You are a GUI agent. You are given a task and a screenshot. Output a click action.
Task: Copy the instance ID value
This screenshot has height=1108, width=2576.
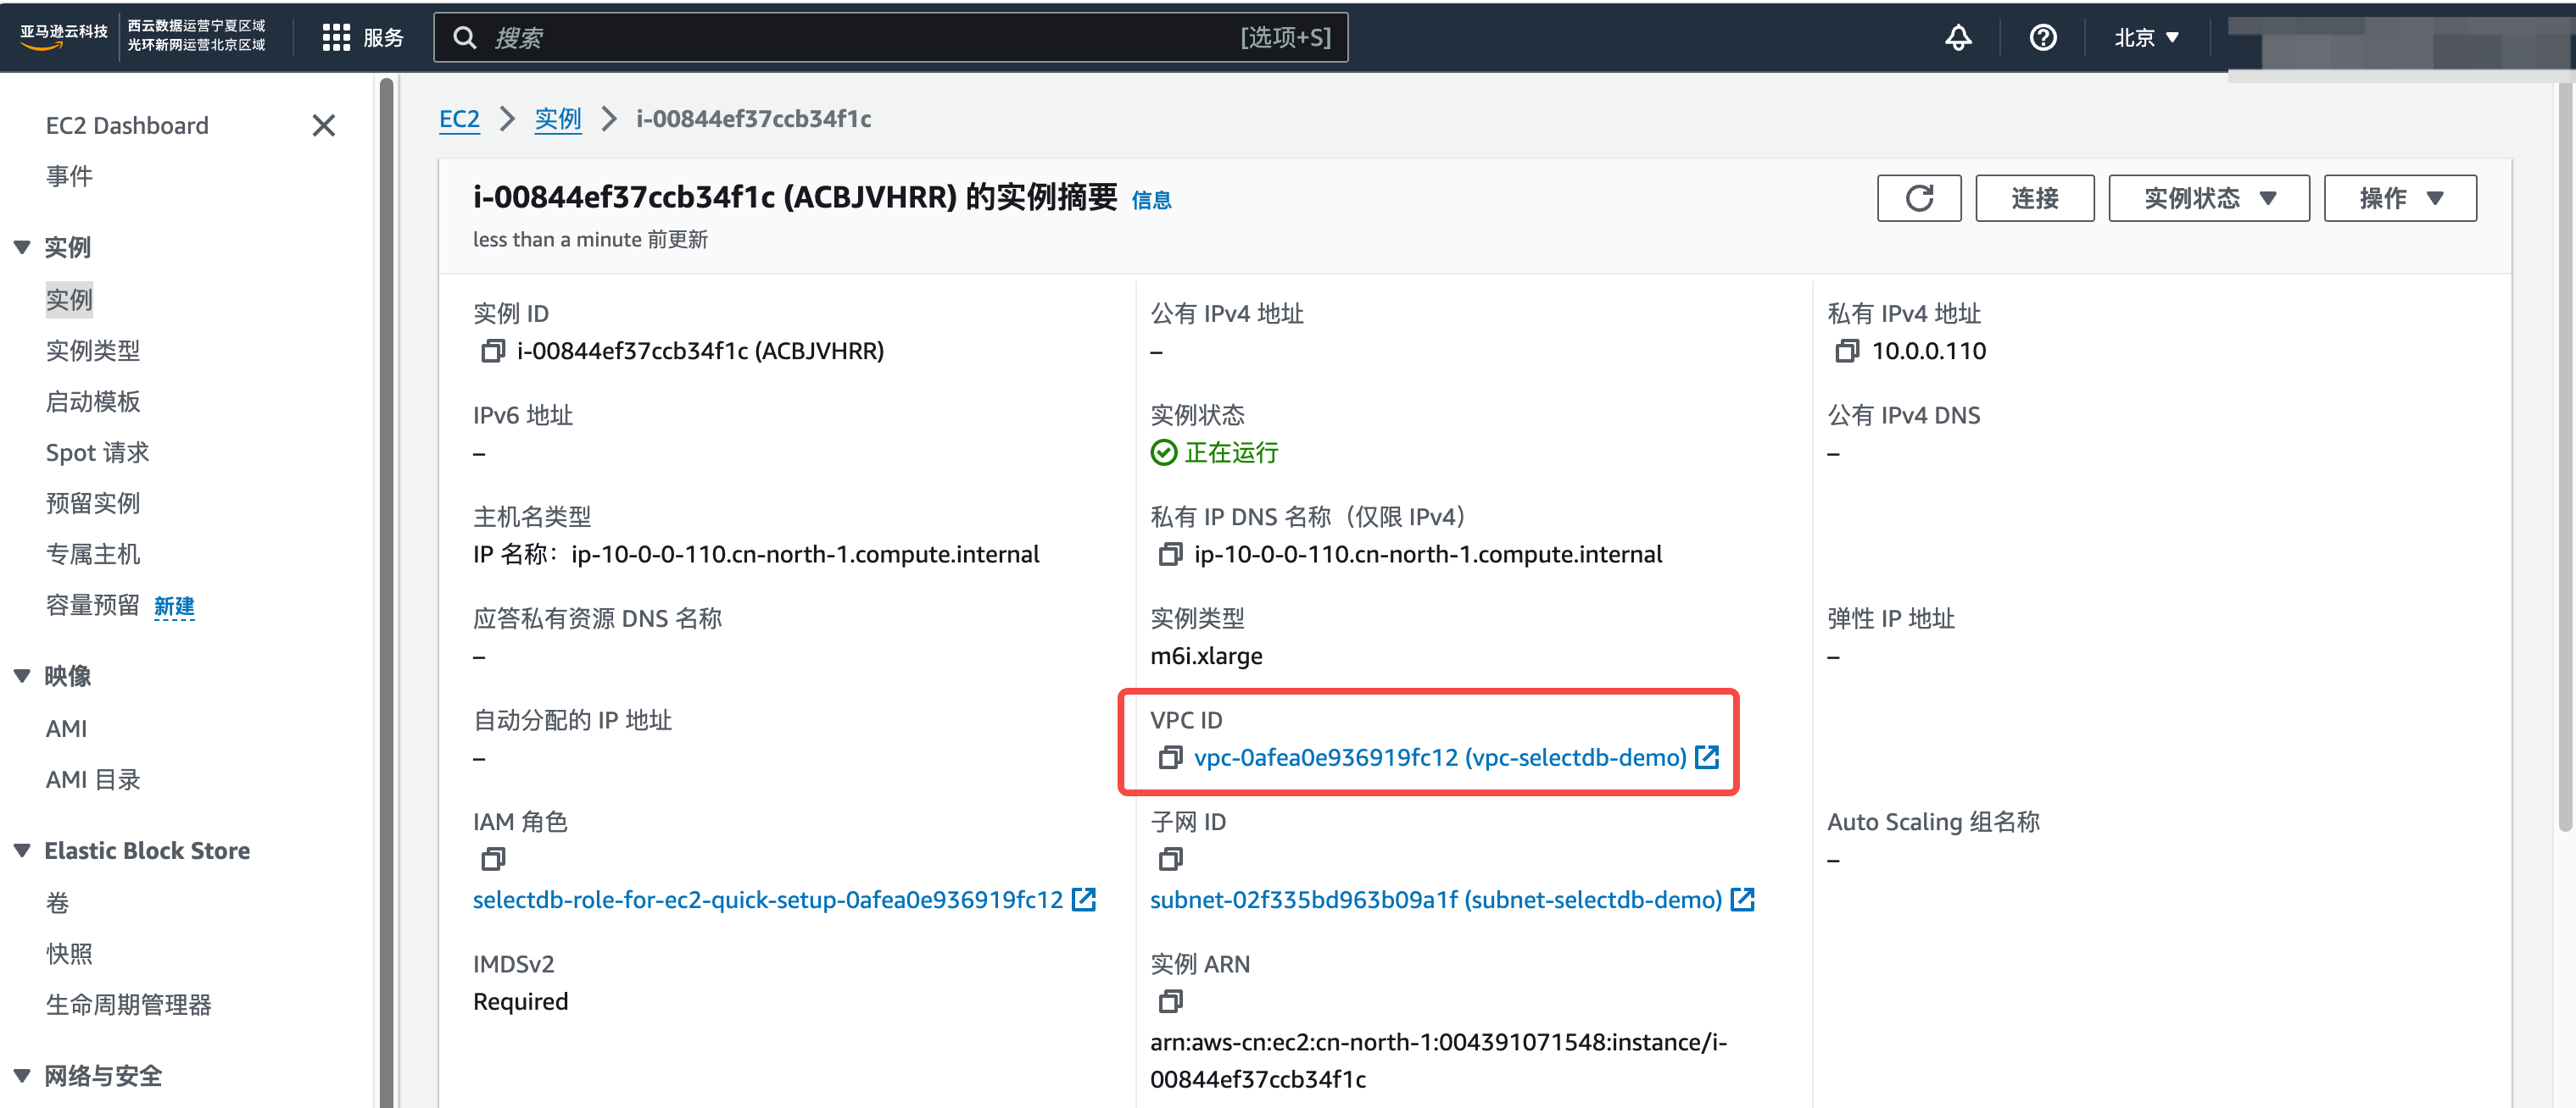(x=492, y=352)
